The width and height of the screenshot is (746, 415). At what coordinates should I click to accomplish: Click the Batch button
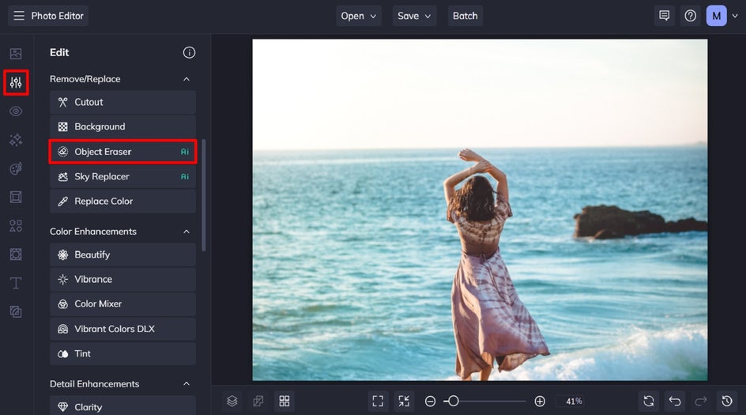[465, 16]
